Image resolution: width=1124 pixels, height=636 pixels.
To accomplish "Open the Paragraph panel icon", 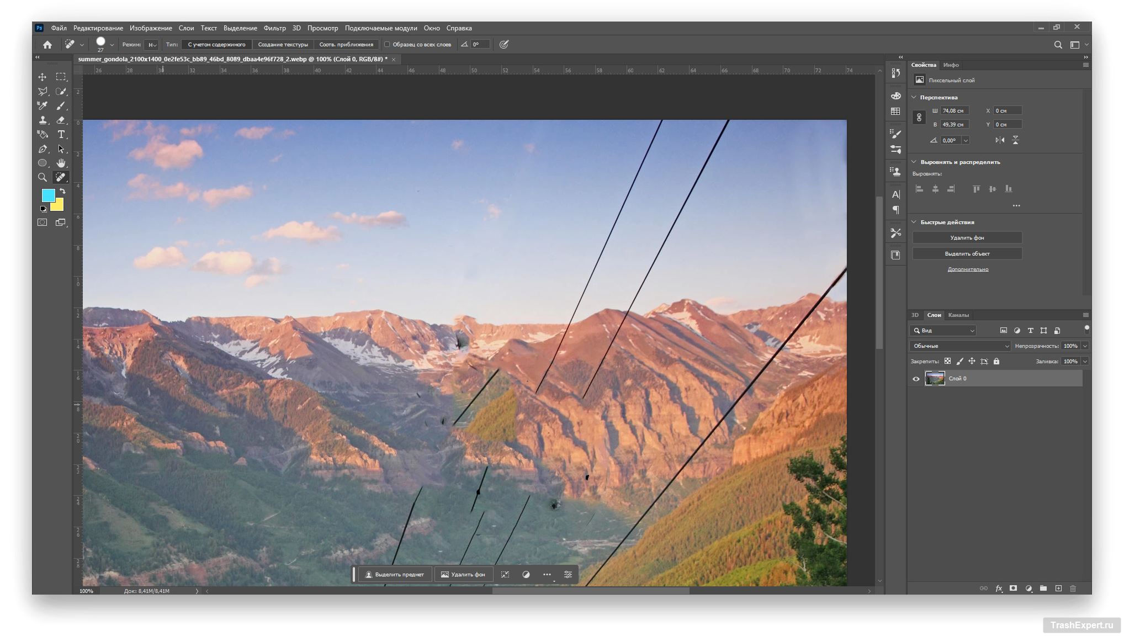I will (895, 210).
